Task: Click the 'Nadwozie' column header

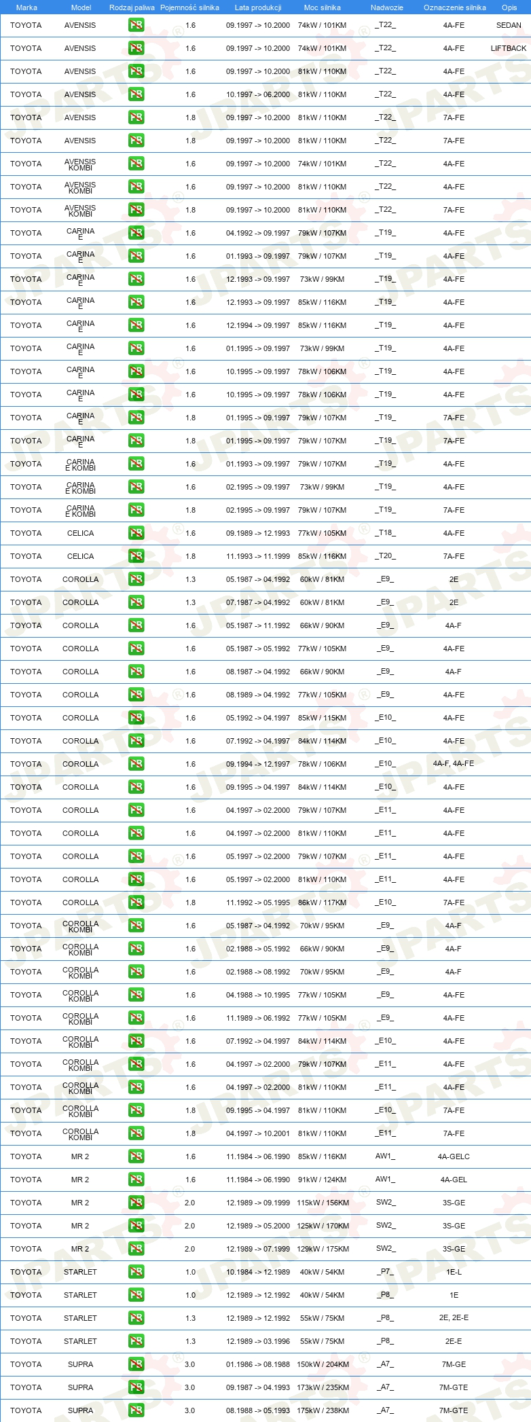Action: [x=386, y=7]
